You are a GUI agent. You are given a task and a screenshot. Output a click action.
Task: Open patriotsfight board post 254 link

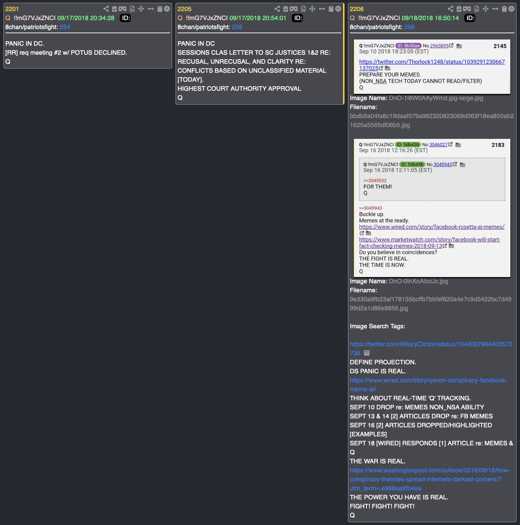click(65, 27)
